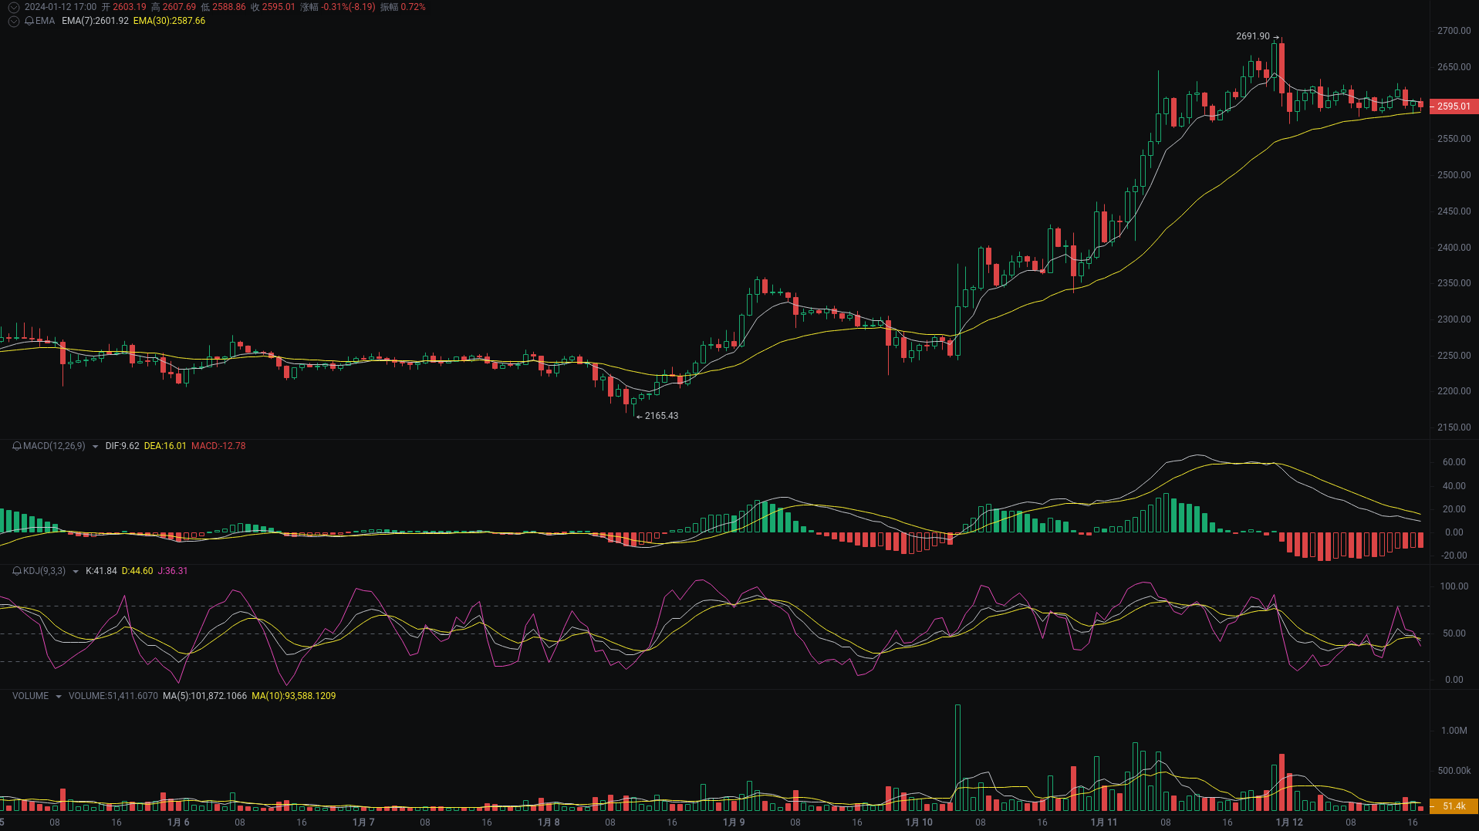Screen dimensions: 1479x831
Task: Click the alarm bell icon next to EMA
Action: pyautogui.click(x=29, y=21)
